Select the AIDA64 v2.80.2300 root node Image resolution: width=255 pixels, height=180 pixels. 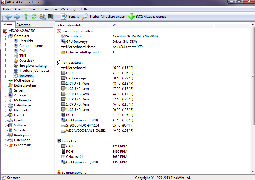(19, 31)
